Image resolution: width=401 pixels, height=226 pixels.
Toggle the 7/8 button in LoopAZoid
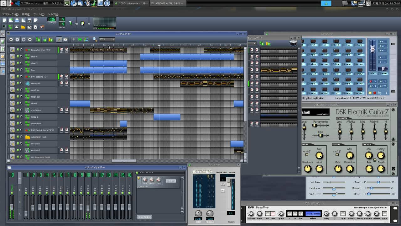pos(383,86)
